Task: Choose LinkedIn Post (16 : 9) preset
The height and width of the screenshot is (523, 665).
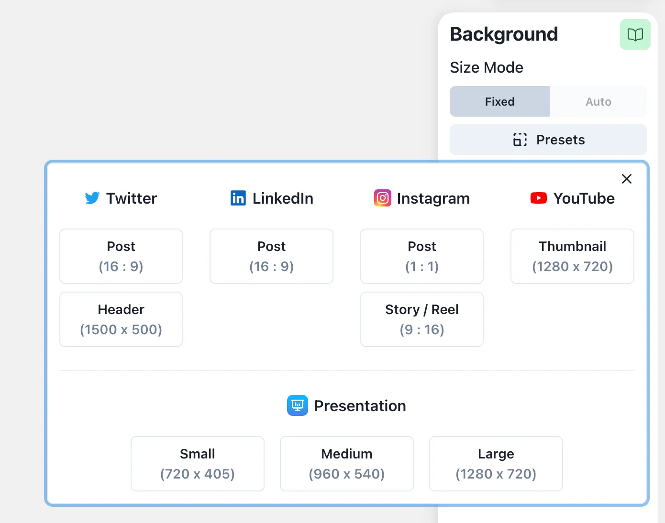Action: coord(271,256)
